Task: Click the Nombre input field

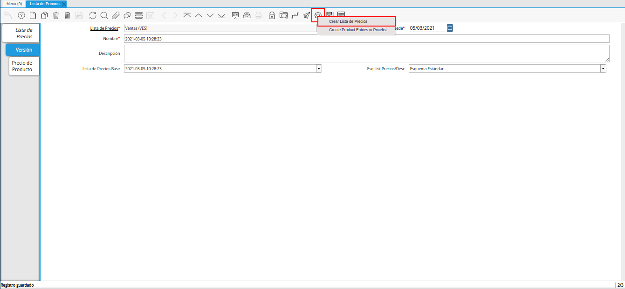Action: tap(366, 39)
